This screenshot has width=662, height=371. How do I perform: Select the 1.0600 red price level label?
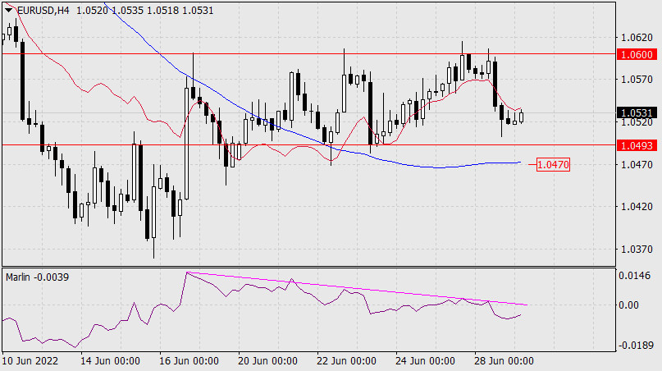tap(637, 54)
